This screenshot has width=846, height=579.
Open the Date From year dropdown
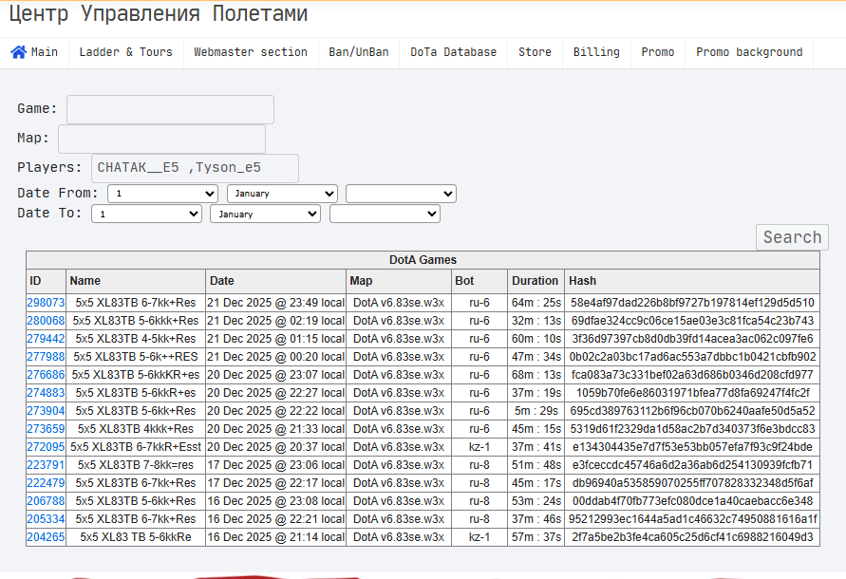[401, 194]
